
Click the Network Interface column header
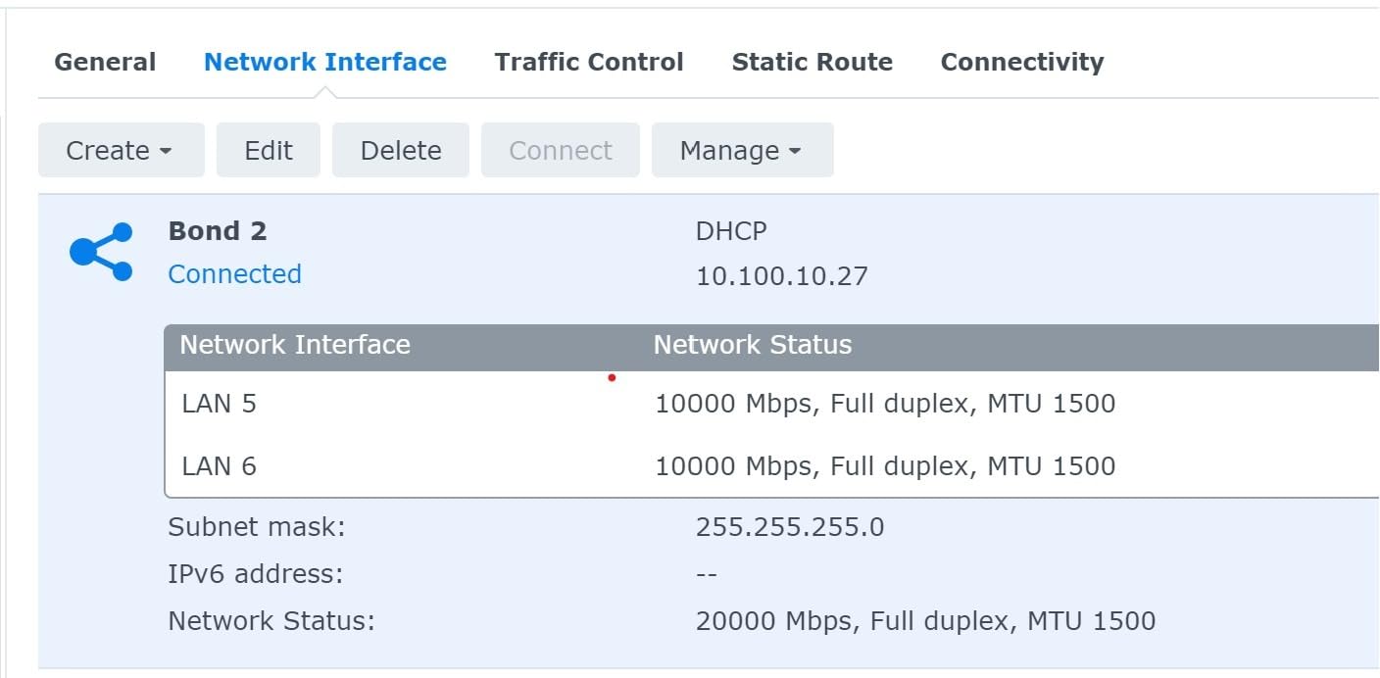(x=295, y=345)
